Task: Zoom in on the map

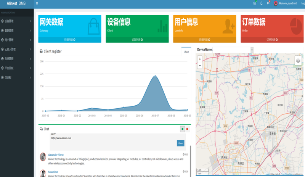Action: [x=200, y=59]
